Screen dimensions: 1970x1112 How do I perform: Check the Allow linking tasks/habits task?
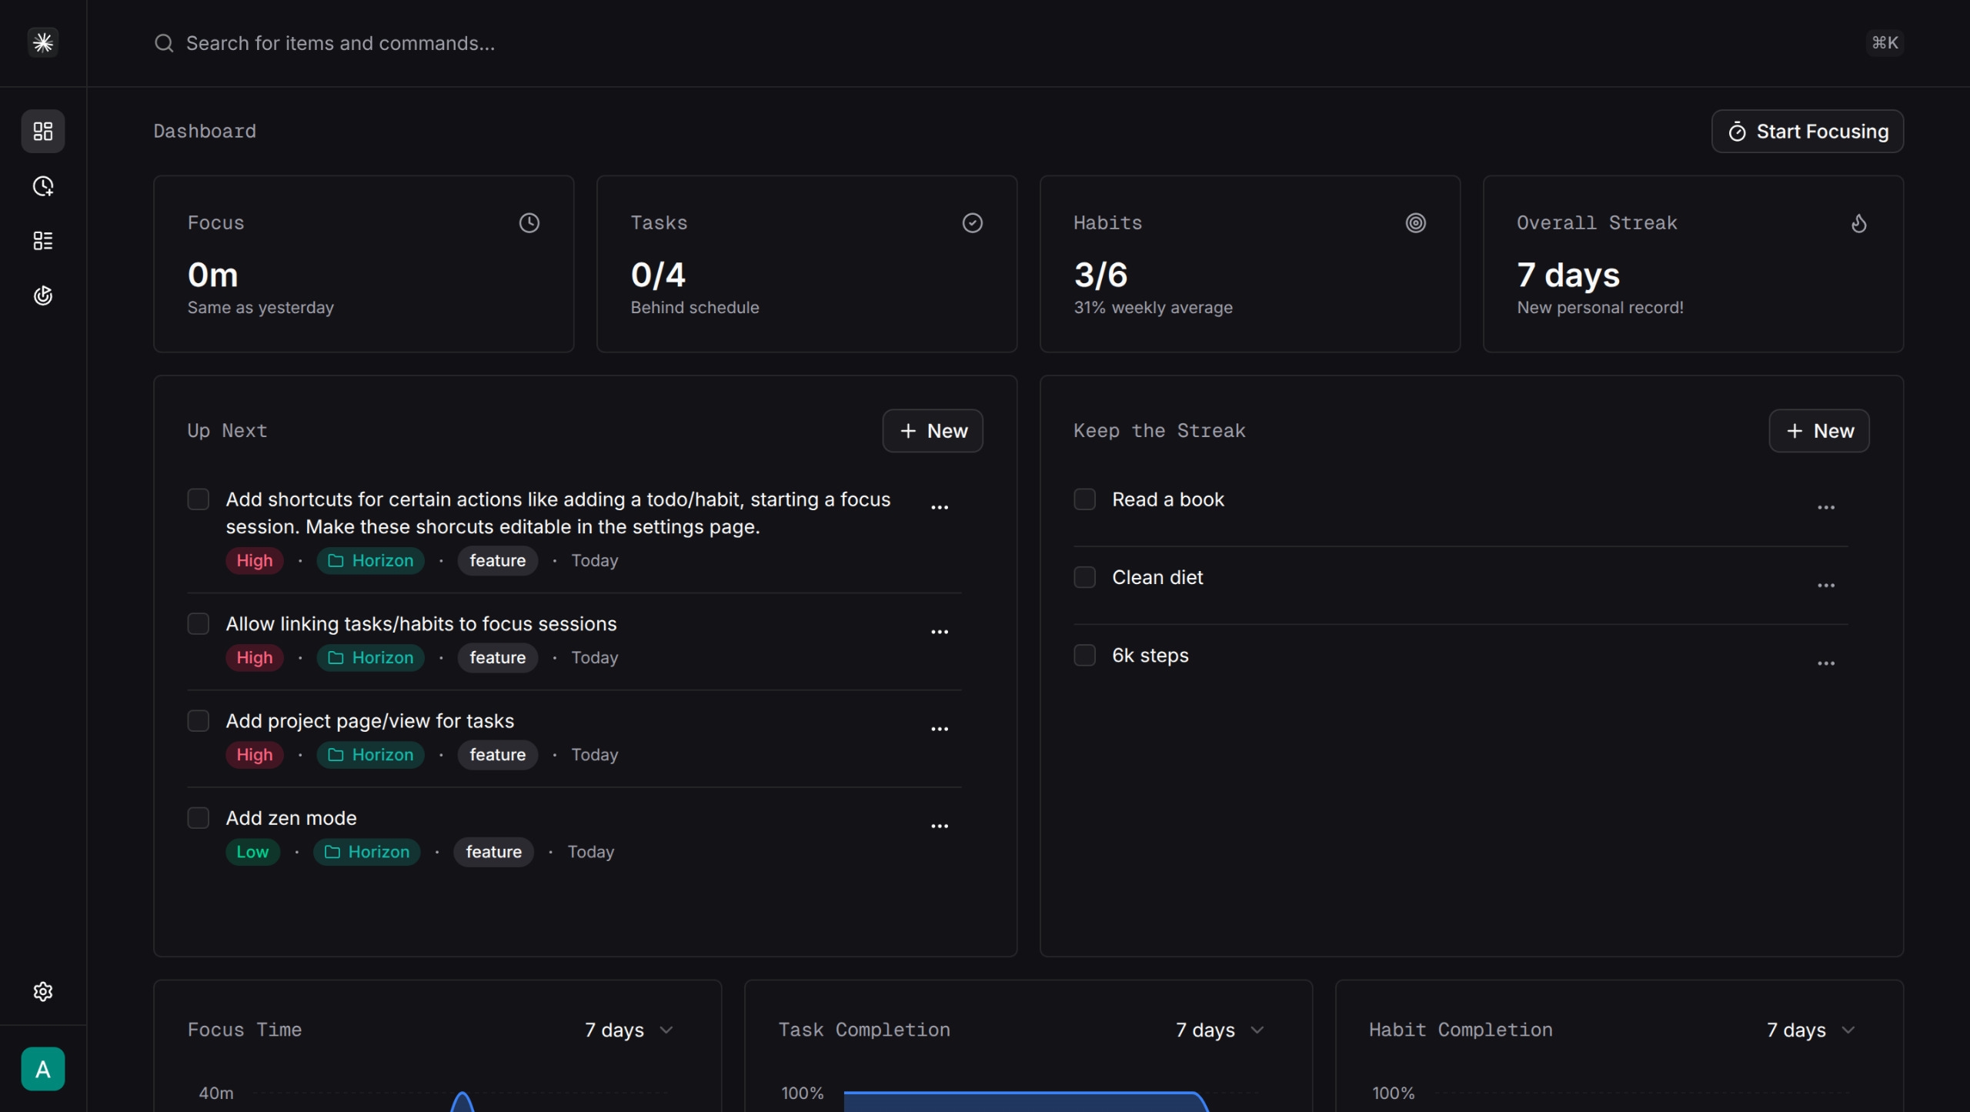(198, 623)
